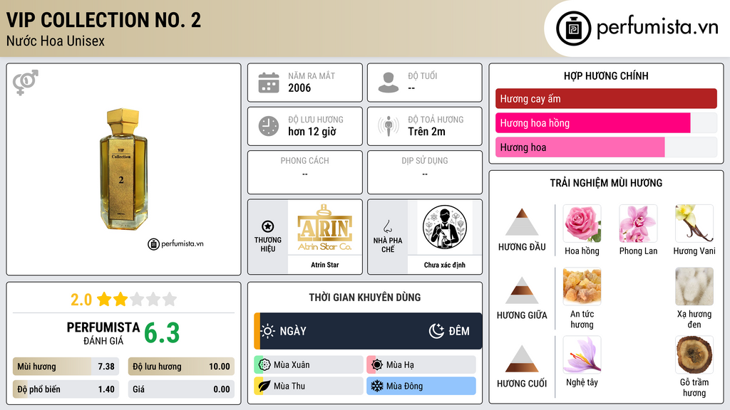Select the Hương cay ấm accord bar

coord(606,98)
